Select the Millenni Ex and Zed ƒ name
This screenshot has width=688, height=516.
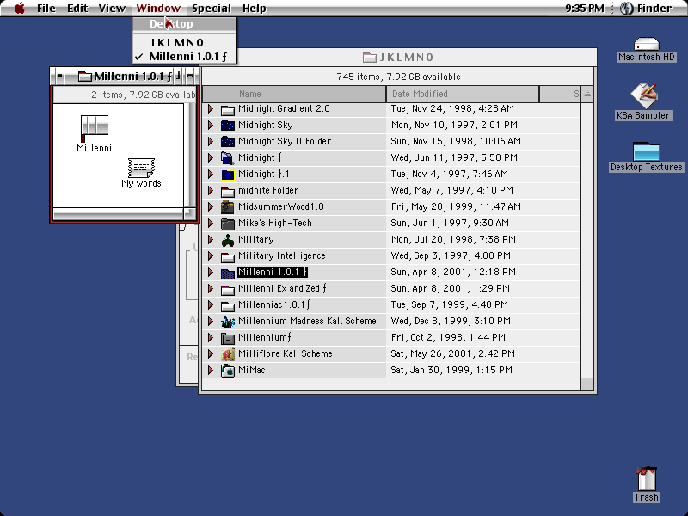(282, 288)
